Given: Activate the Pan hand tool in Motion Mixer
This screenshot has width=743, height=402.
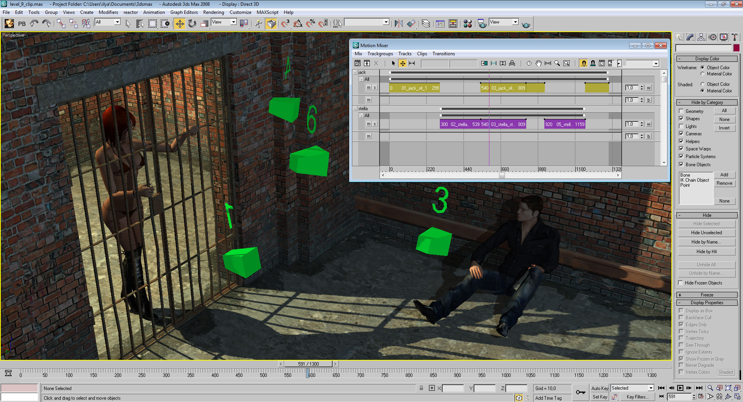Looking at the screenshot, I should 538,63.
